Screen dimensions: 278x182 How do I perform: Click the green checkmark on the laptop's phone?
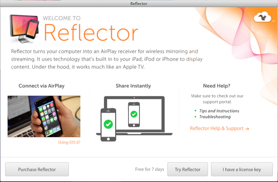pos(134,114)
